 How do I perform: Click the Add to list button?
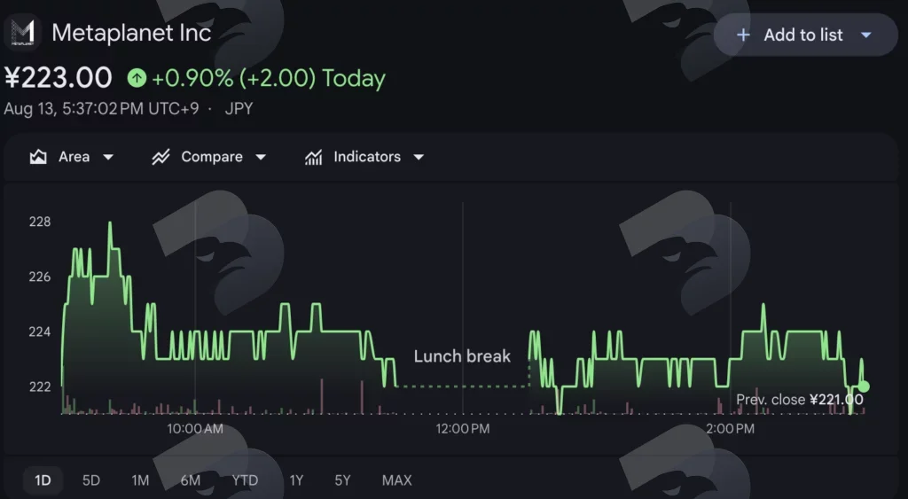(805, 35)
